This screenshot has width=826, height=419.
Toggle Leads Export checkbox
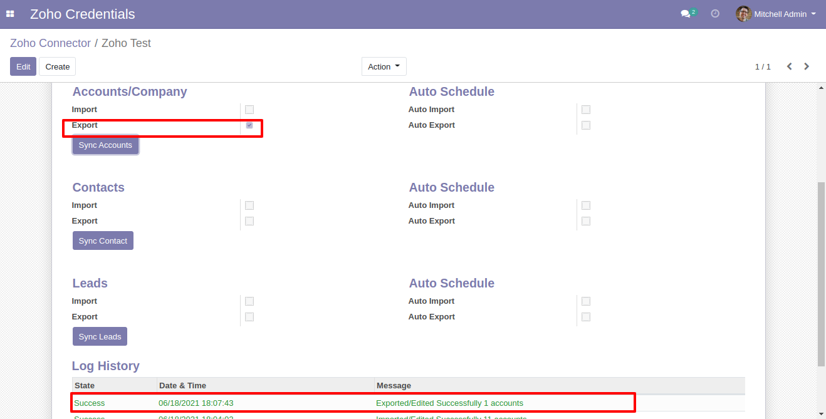point(249,317)
